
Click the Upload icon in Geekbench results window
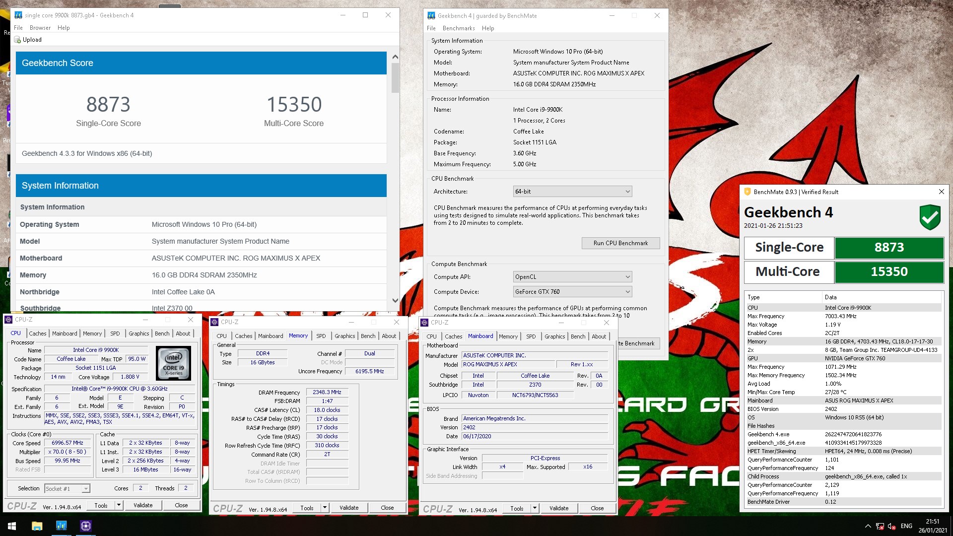pos(18,40)
